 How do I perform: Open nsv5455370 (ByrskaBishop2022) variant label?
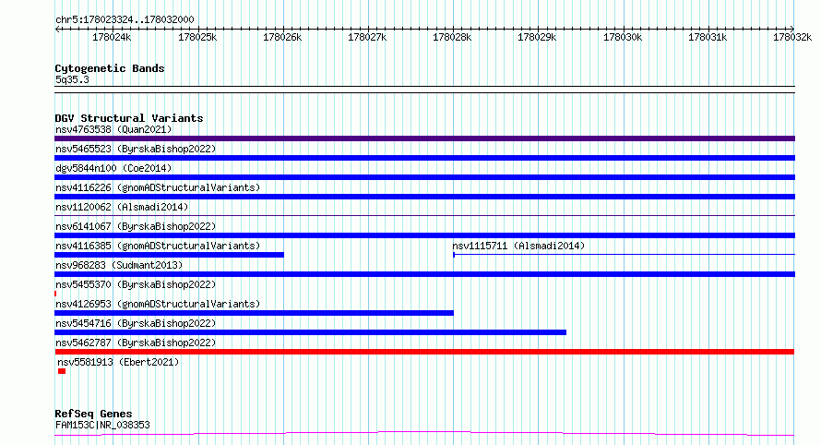click(x=136, y=284)
